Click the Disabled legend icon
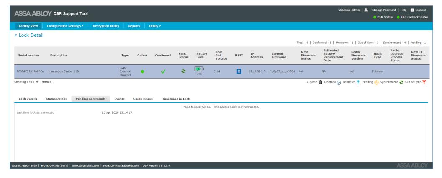 [x=339, y=82]
